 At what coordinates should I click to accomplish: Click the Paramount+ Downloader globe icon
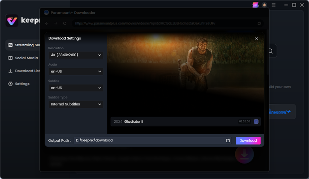coord(46,12)
